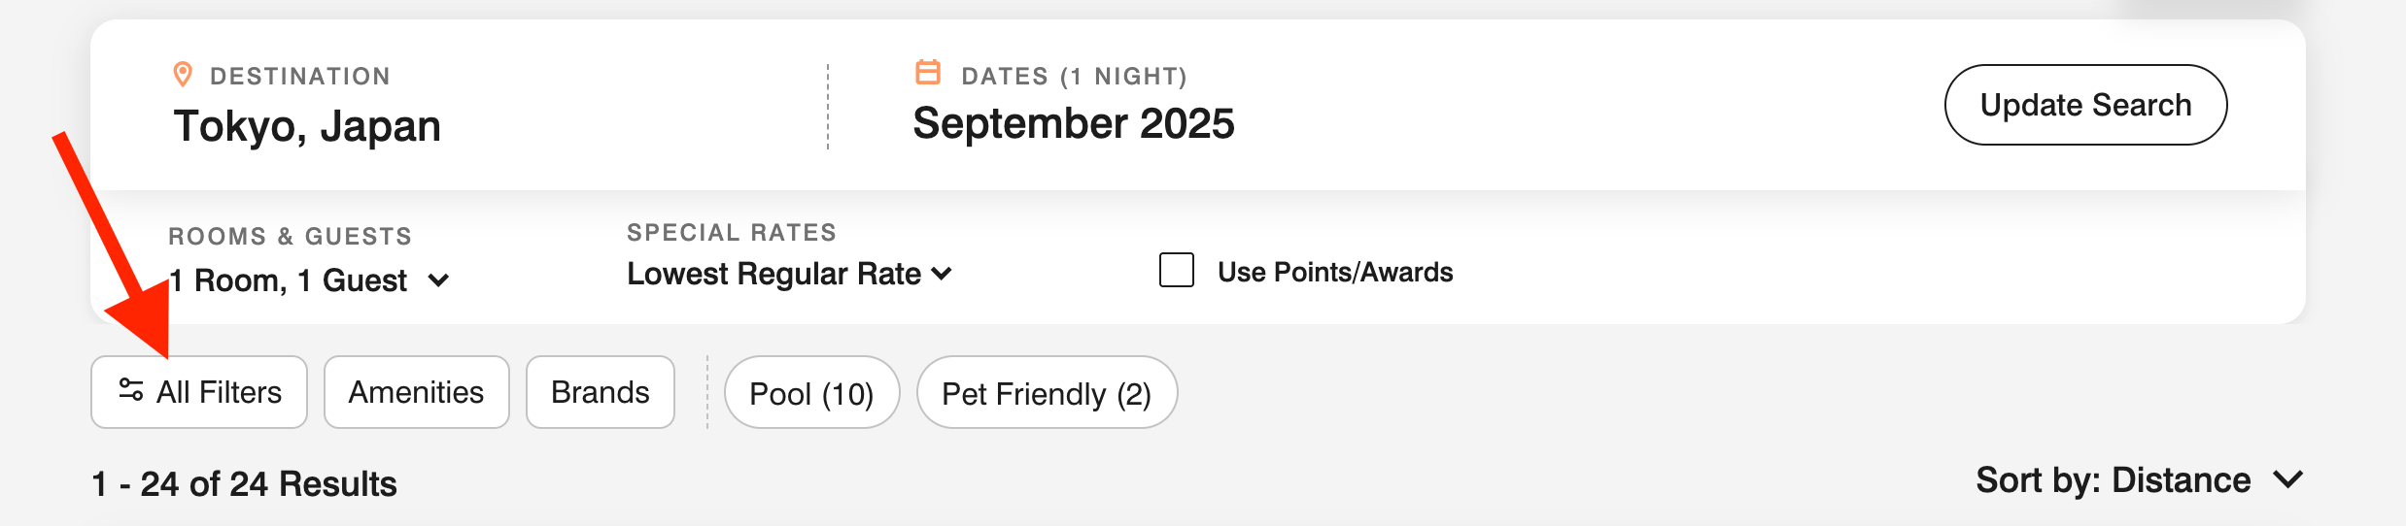
Task: Enable the Use Points/Awards checkbox
Action: point(1176,270)
